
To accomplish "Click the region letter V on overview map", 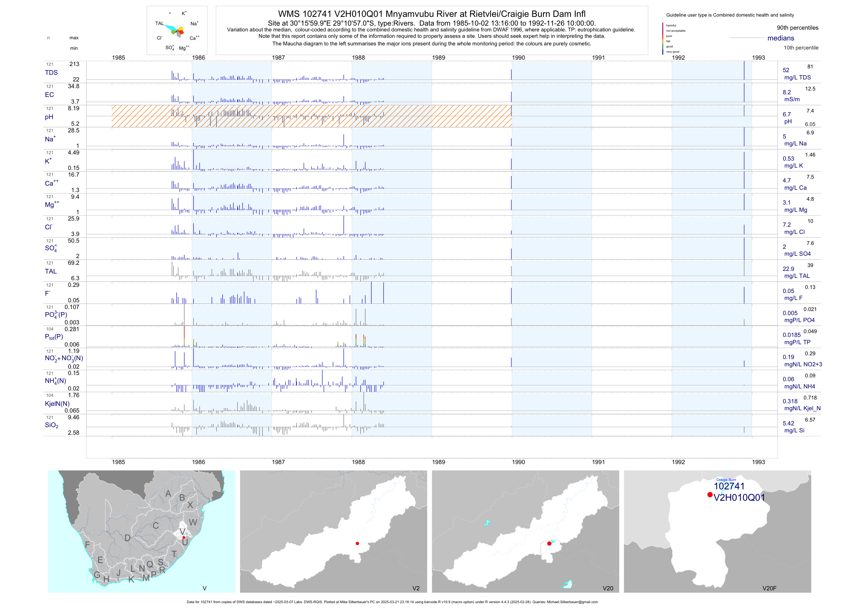I will click(182, 531).
